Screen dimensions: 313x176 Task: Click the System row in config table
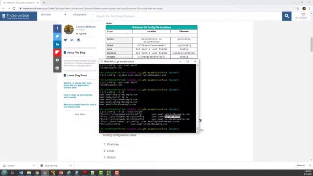152,40
